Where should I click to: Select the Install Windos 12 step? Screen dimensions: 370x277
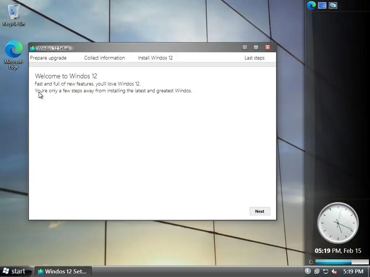click(x=155, y=58)
